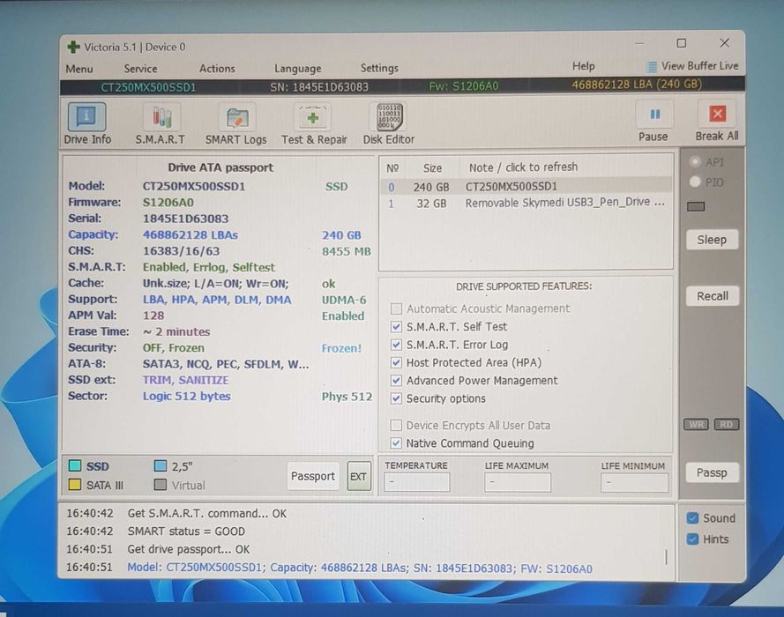Click the 'Frozen!' security status text
784x617 pixels.
click(341, 348)
